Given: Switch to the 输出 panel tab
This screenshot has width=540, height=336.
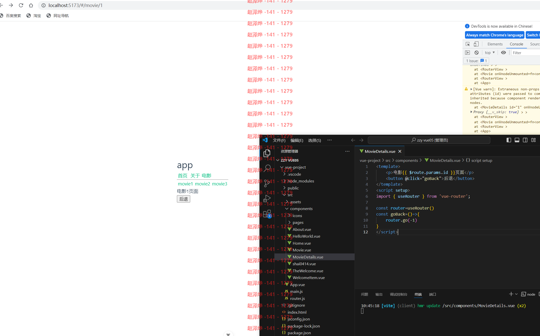Looking at the screenshot, I should tap(379, 294).
